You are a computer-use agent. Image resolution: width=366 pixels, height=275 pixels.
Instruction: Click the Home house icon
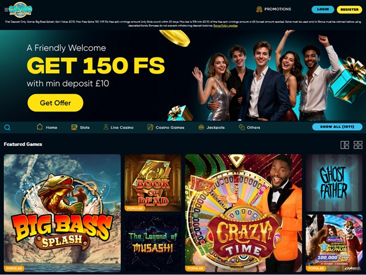click(40, 127)
